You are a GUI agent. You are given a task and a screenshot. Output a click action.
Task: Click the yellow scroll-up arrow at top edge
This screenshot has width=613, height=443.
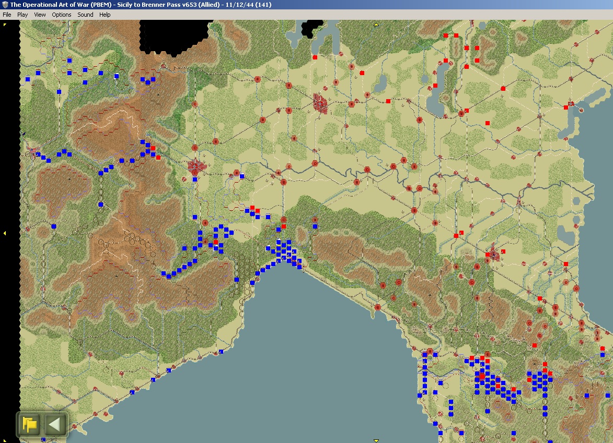click(376, 25)
